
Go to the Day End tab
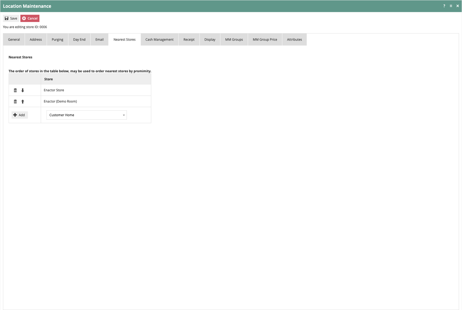pyautogui.click(x=79, y=40)
